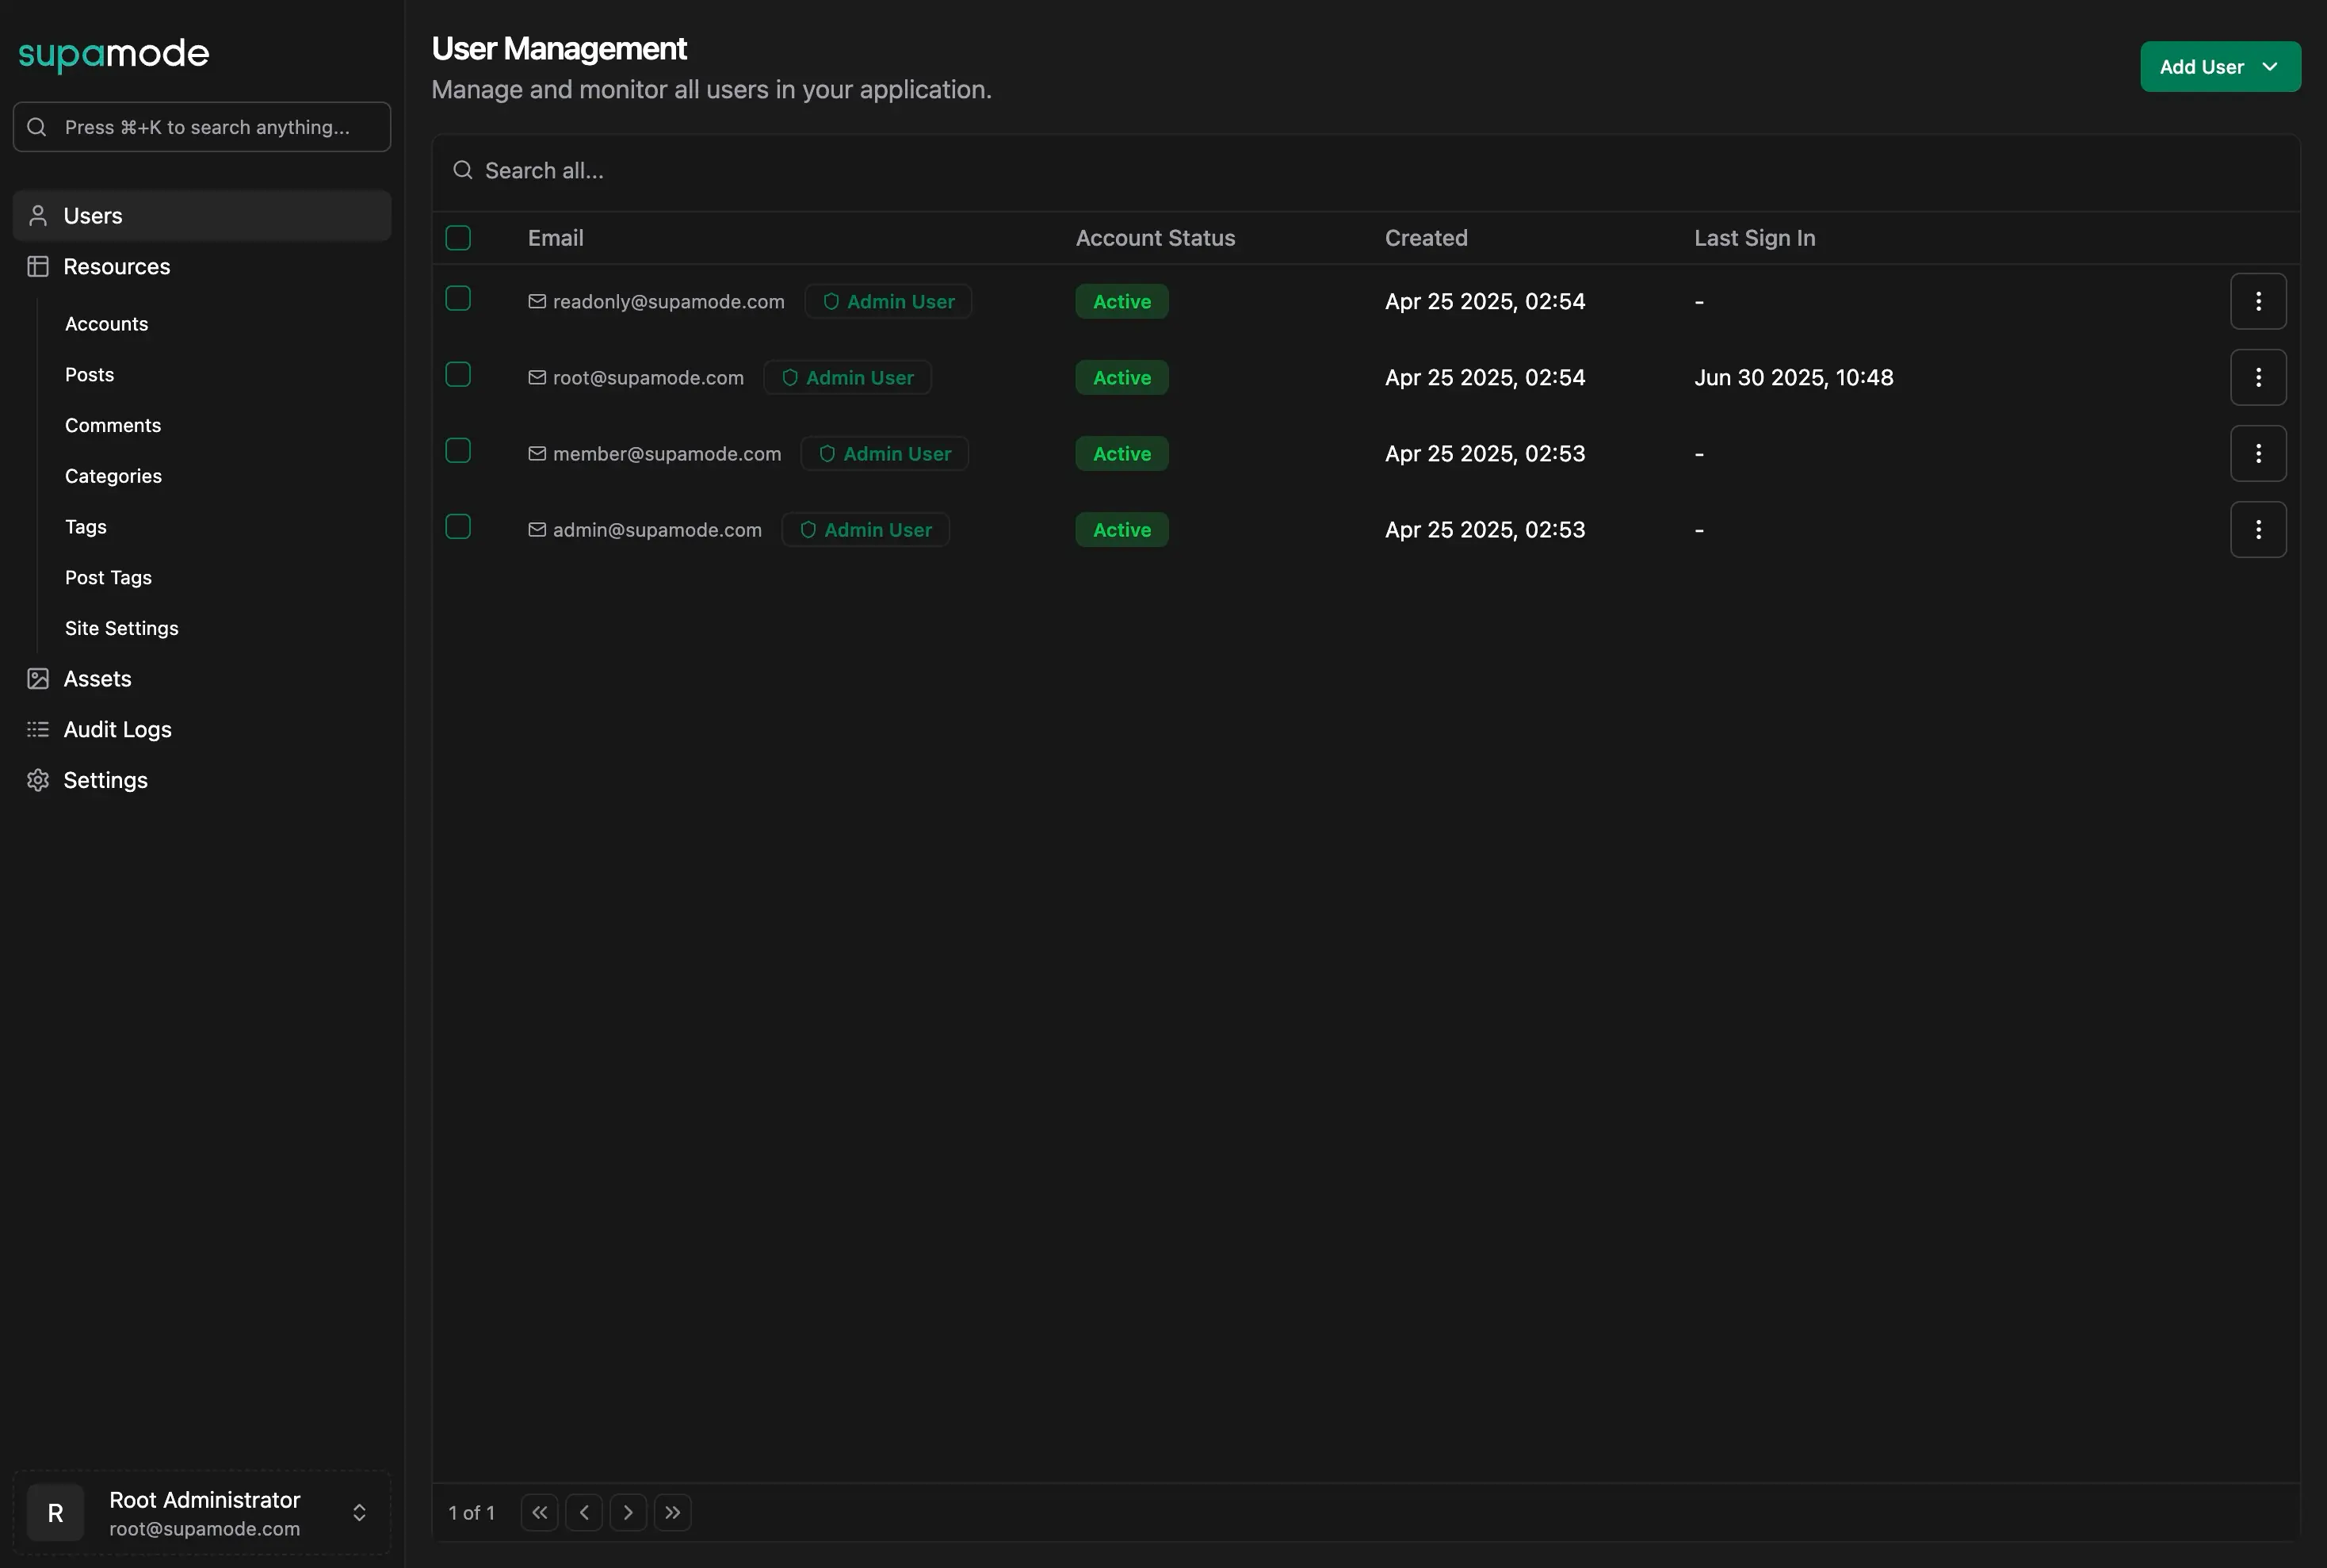Click the Resources grid icon
The image size is (2327, 1568).
[x=38, y=266]
